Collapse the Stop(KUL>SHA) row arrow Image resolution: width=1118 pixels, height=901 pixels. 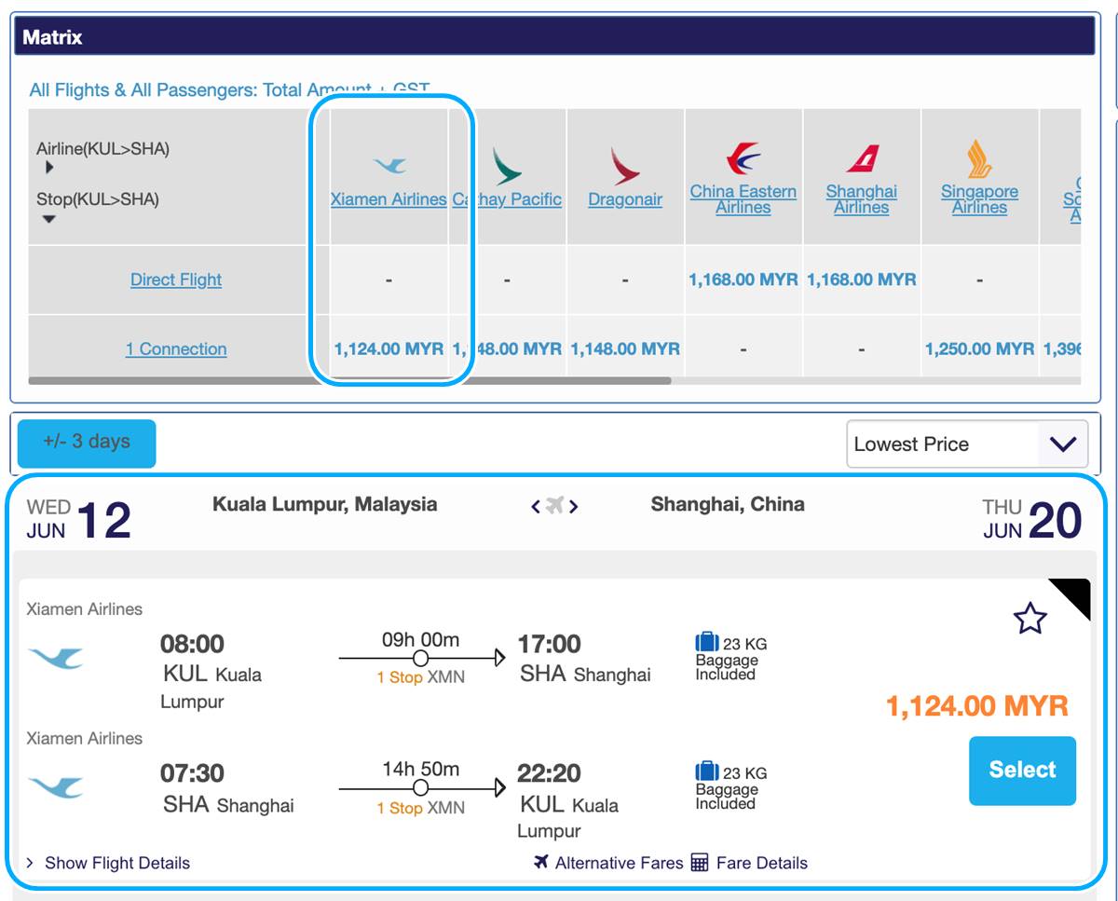click(48, 219)
